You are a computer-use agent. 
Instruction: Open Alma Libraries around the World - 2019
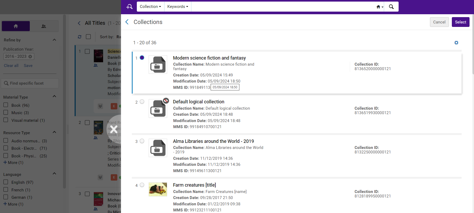click(x=213, y=141)
